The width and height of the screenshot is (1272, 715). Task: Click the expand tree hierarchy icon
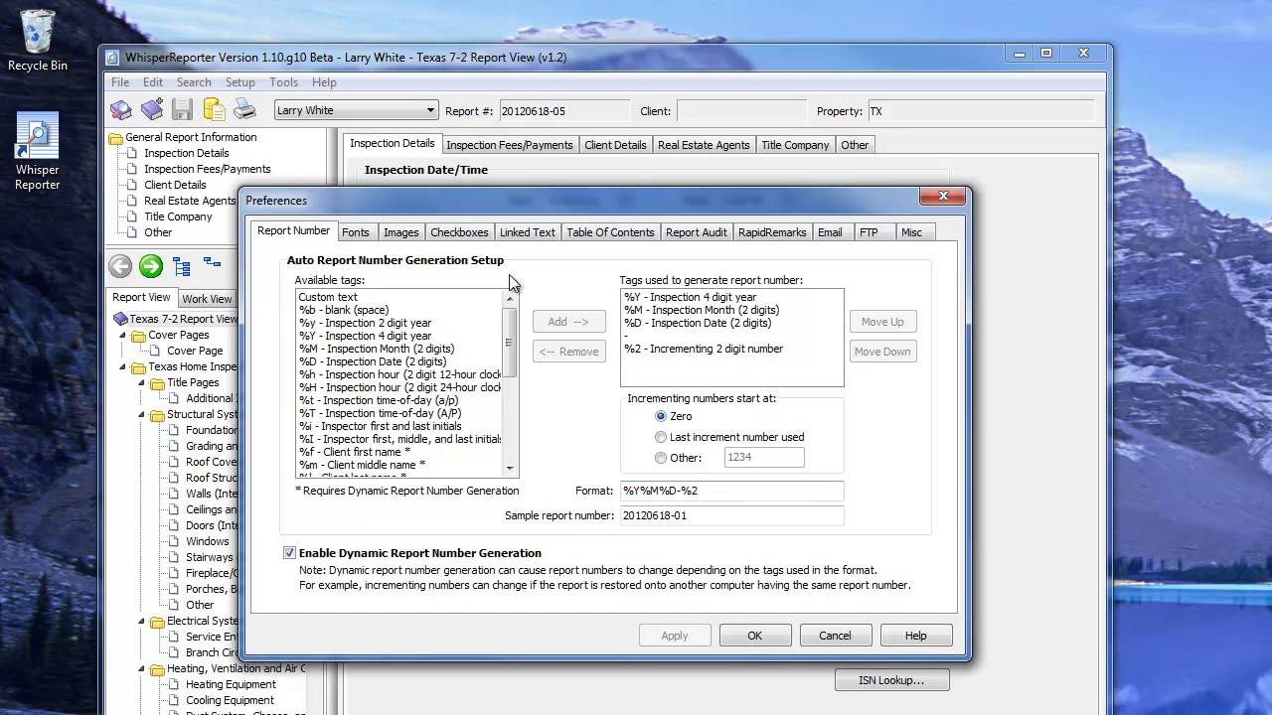pyautogui.click(x=182, y=266)
